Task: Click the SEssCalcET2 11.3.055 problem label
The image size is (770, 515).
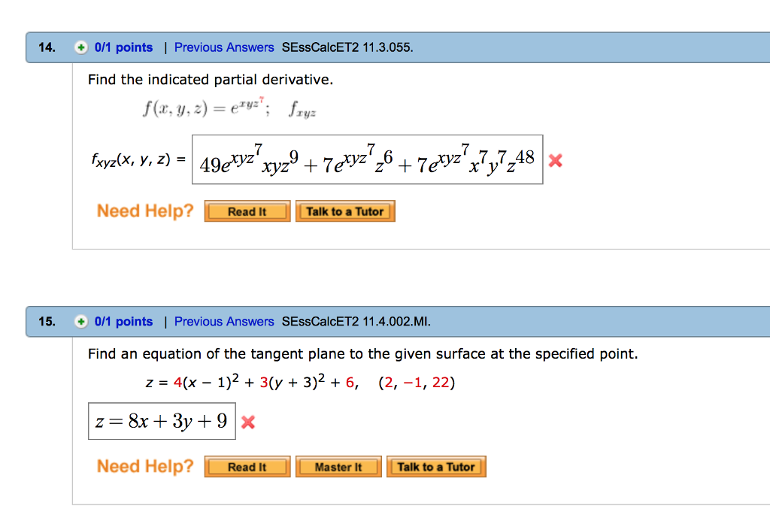Action: 346,47
